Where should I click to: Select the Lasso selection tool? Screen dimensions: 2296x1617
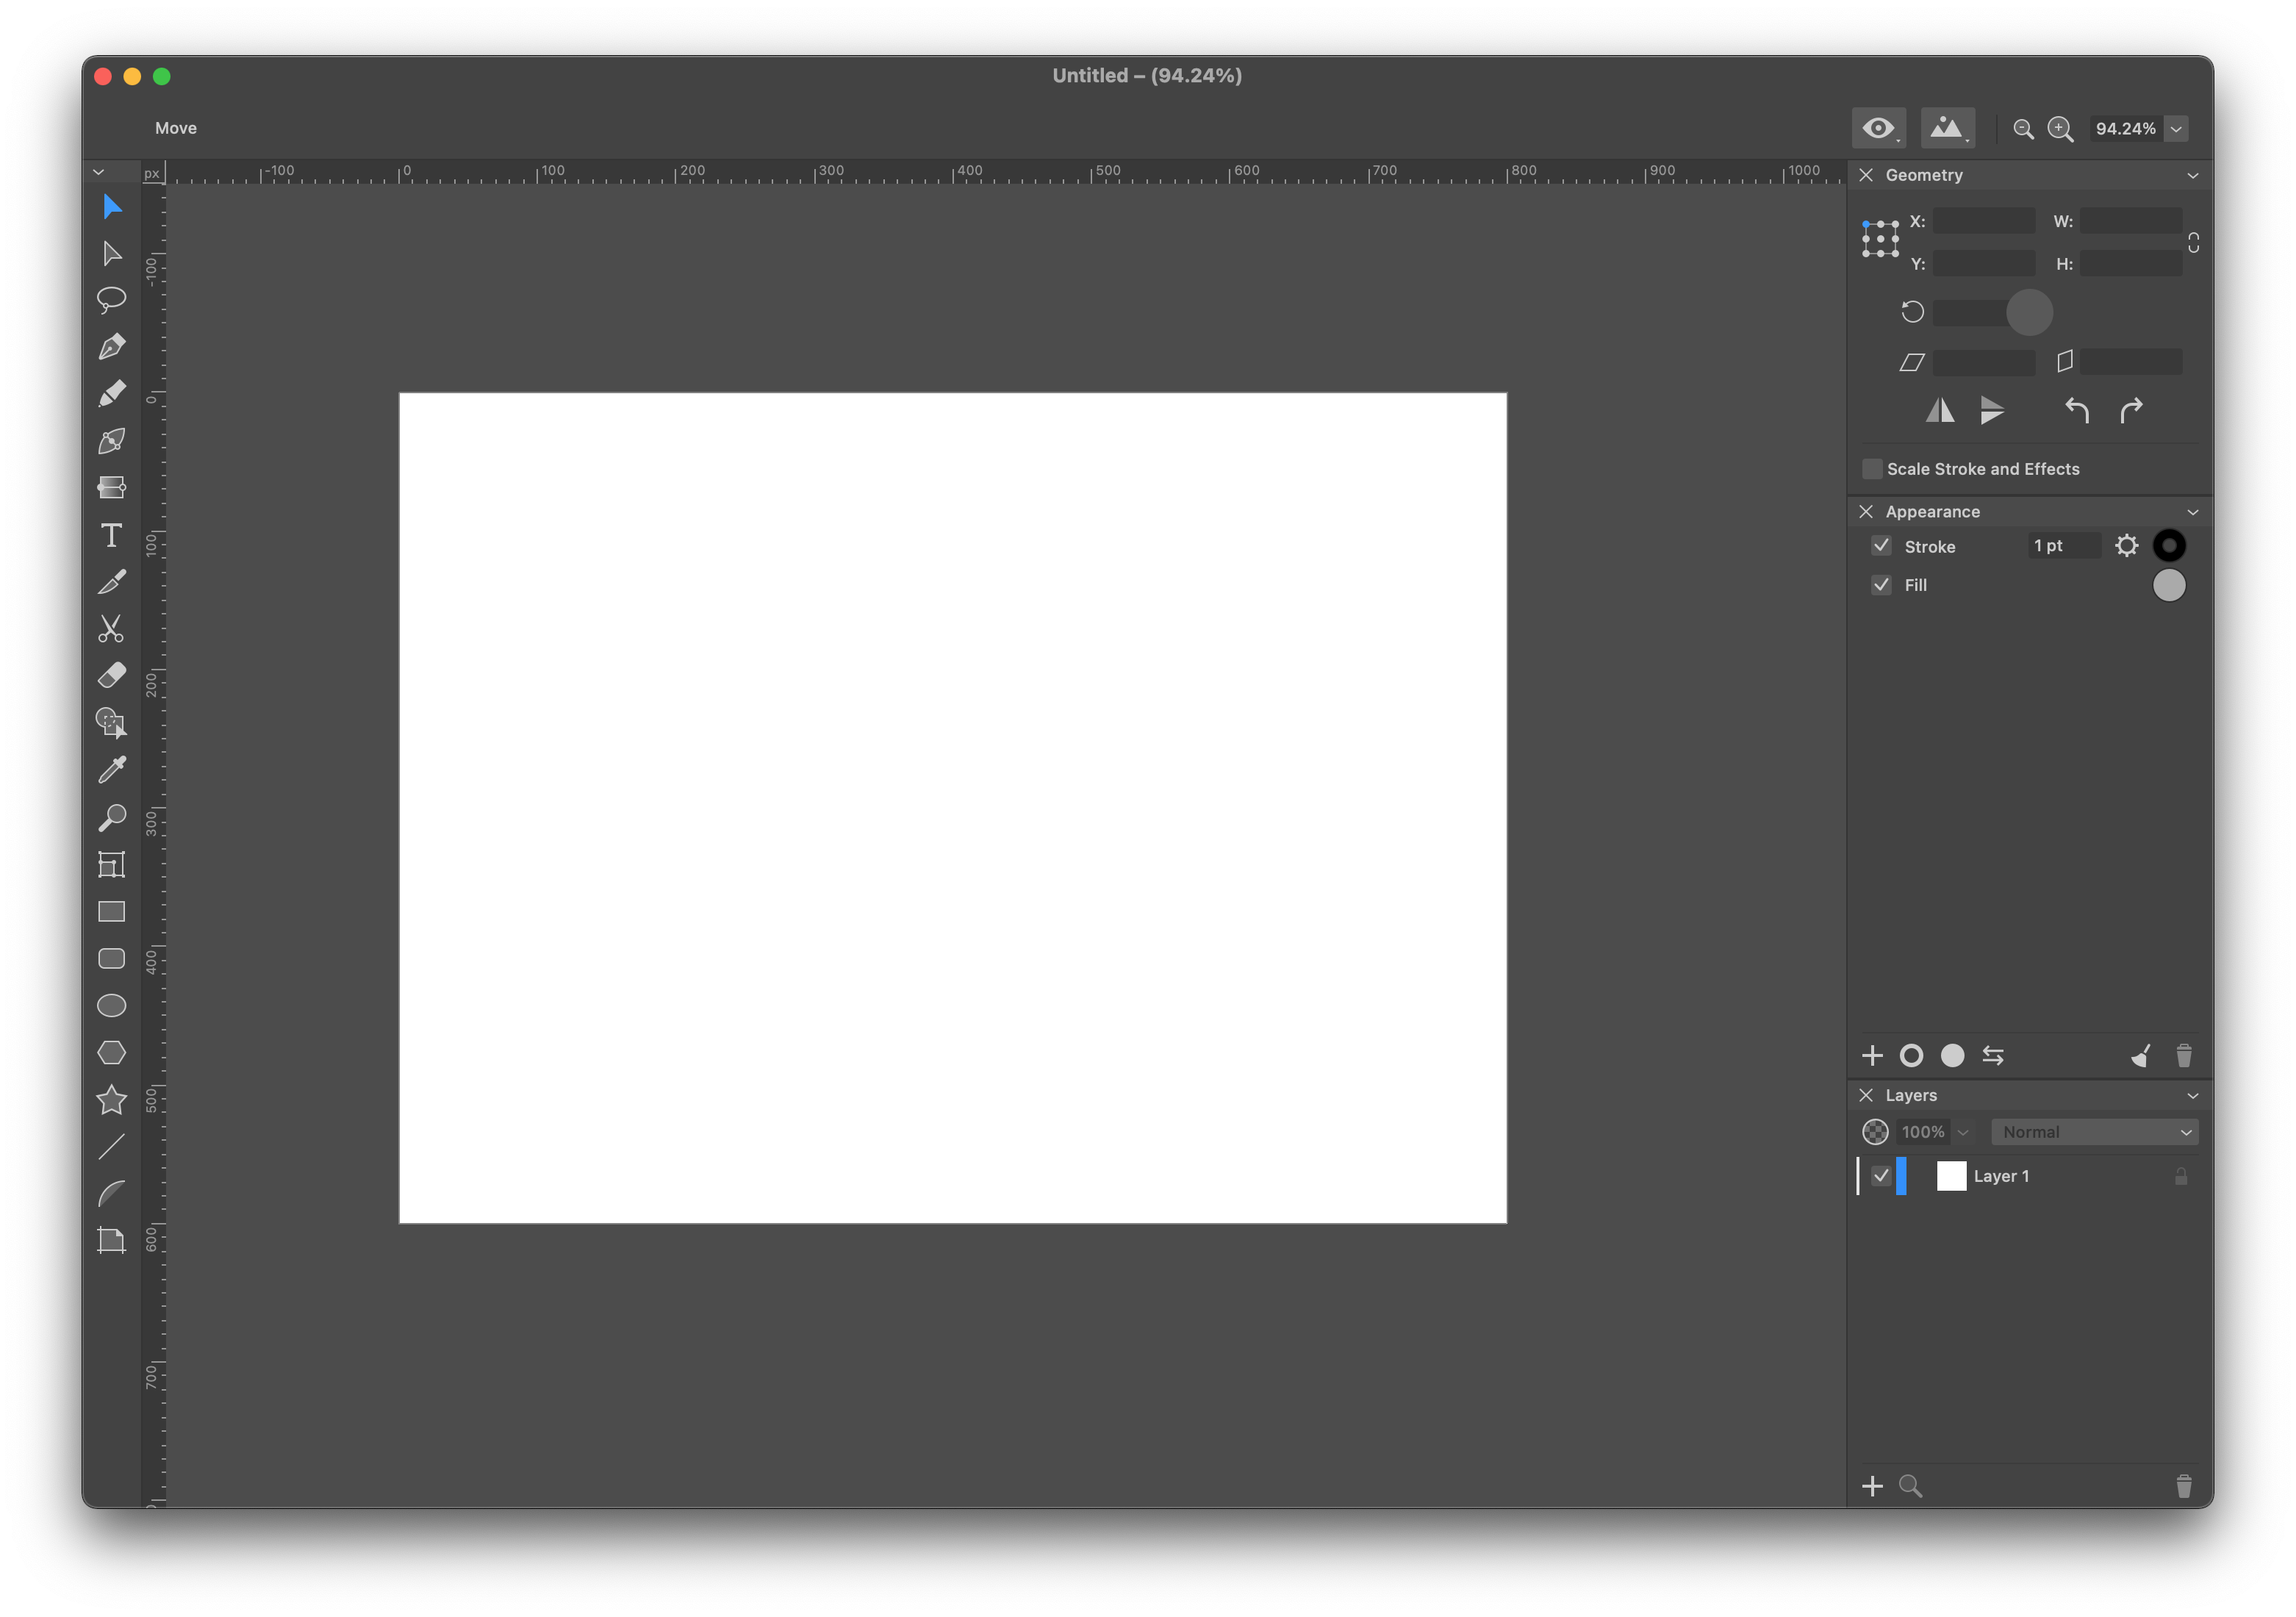point(111,299)
